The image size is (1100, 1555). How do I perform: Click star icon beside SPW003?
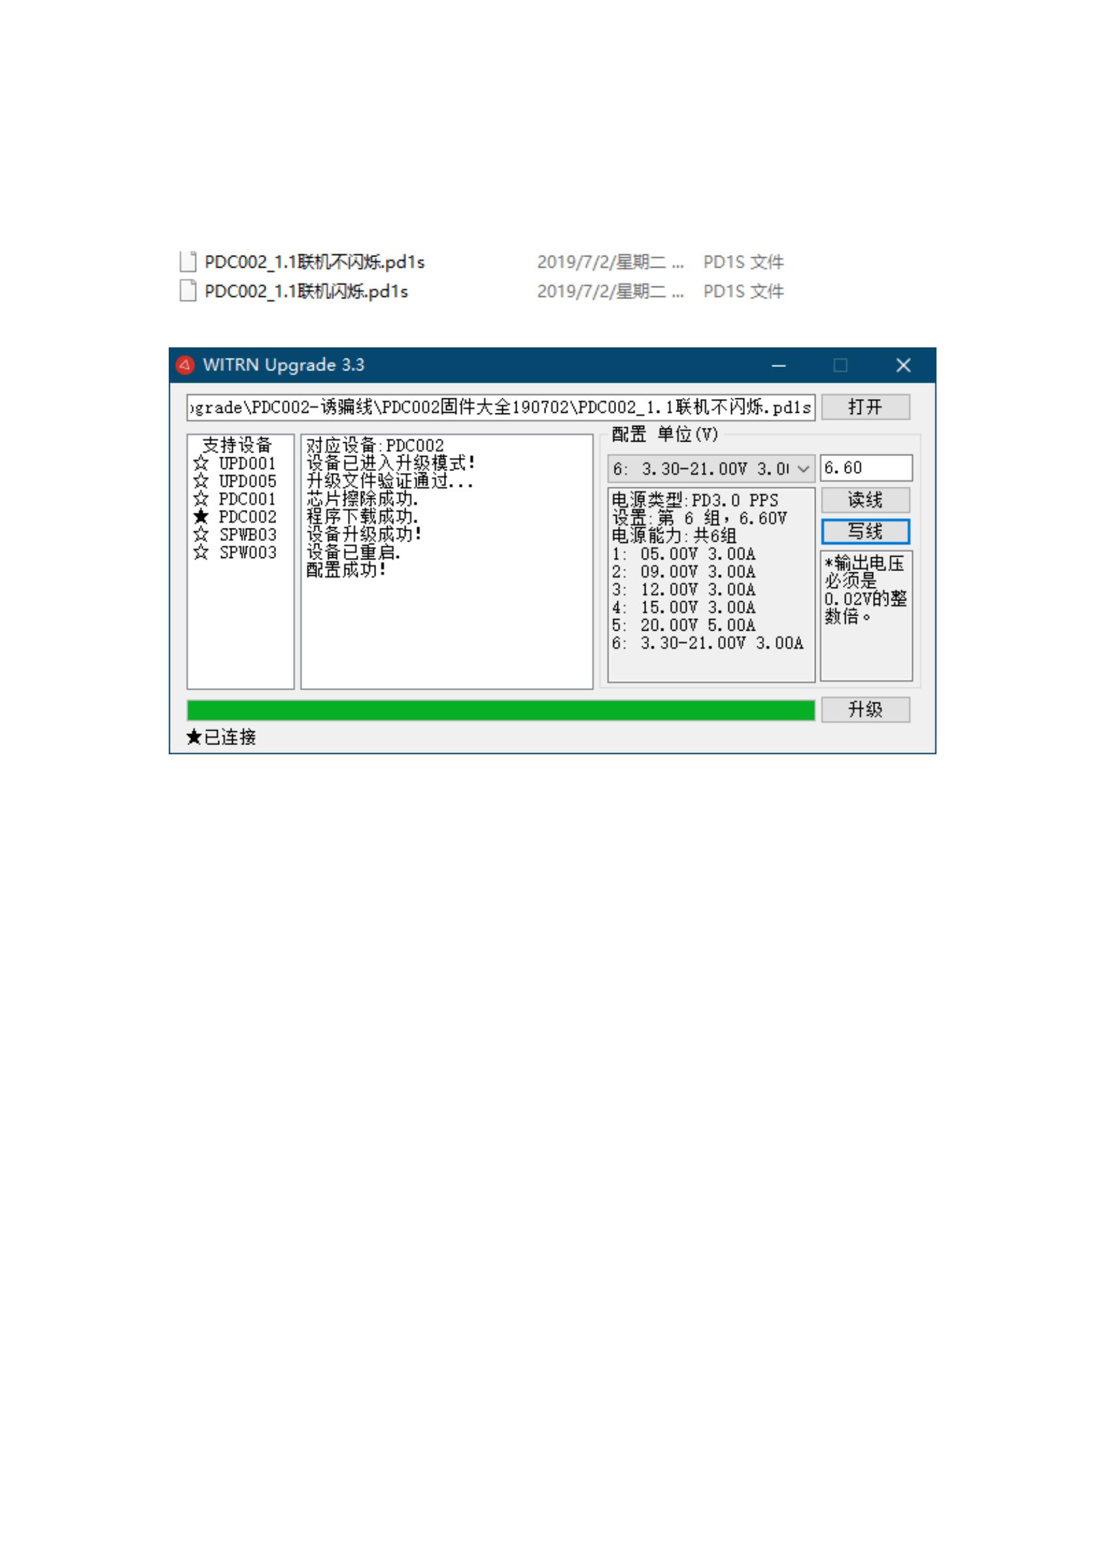pyautogui.click(x=201, y=553)
